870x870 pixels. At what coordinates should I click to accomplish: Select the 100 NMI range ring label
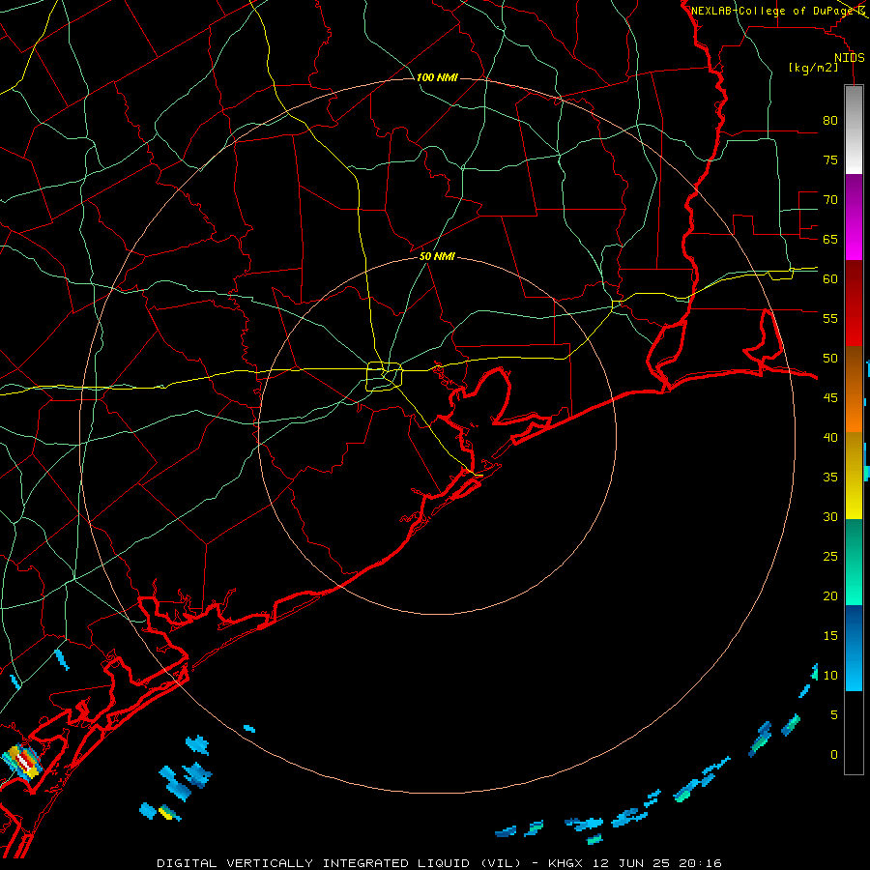(437, 77)
